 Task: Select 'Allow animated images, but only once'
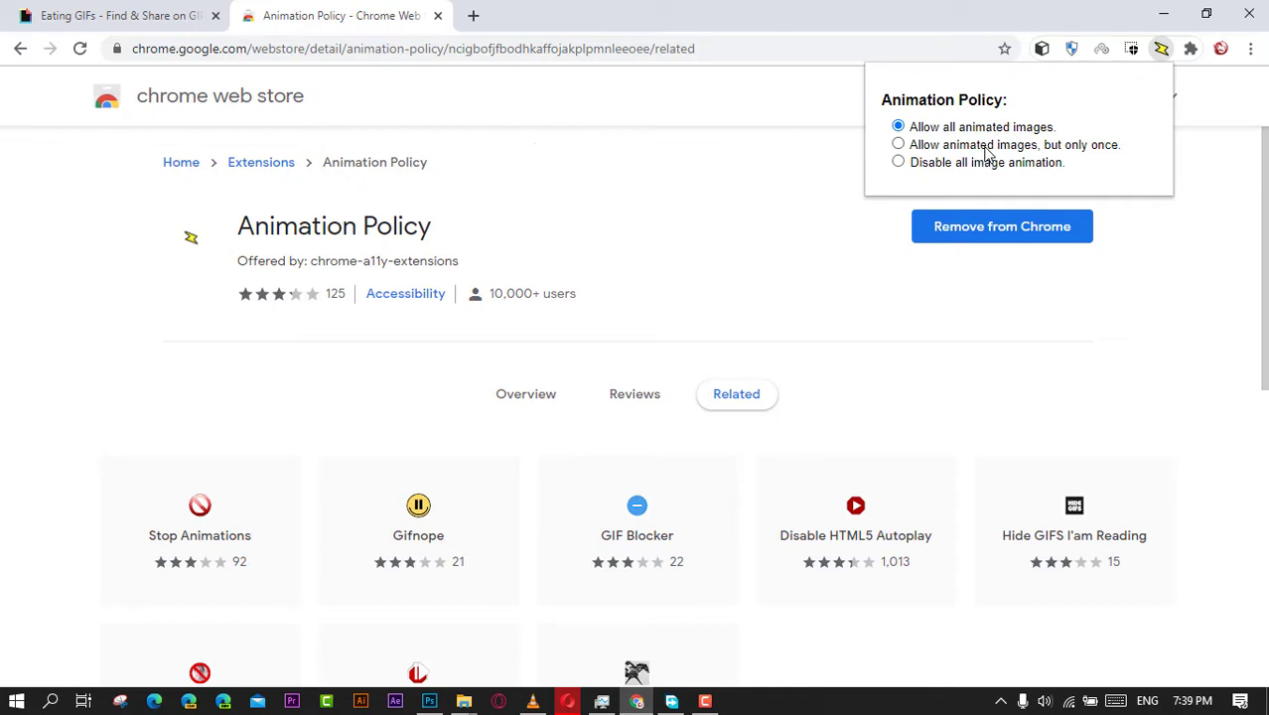(x=899, y=144)
